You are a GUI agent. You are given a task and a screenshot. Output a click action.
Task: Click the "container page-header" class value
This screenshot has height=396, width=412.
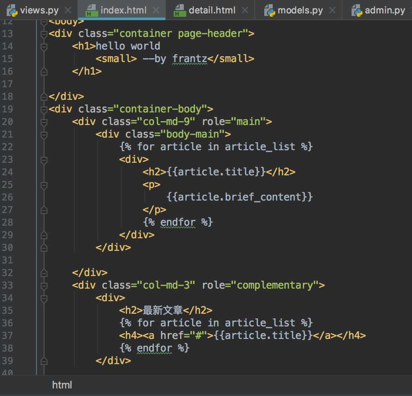[x=181, y=34]
